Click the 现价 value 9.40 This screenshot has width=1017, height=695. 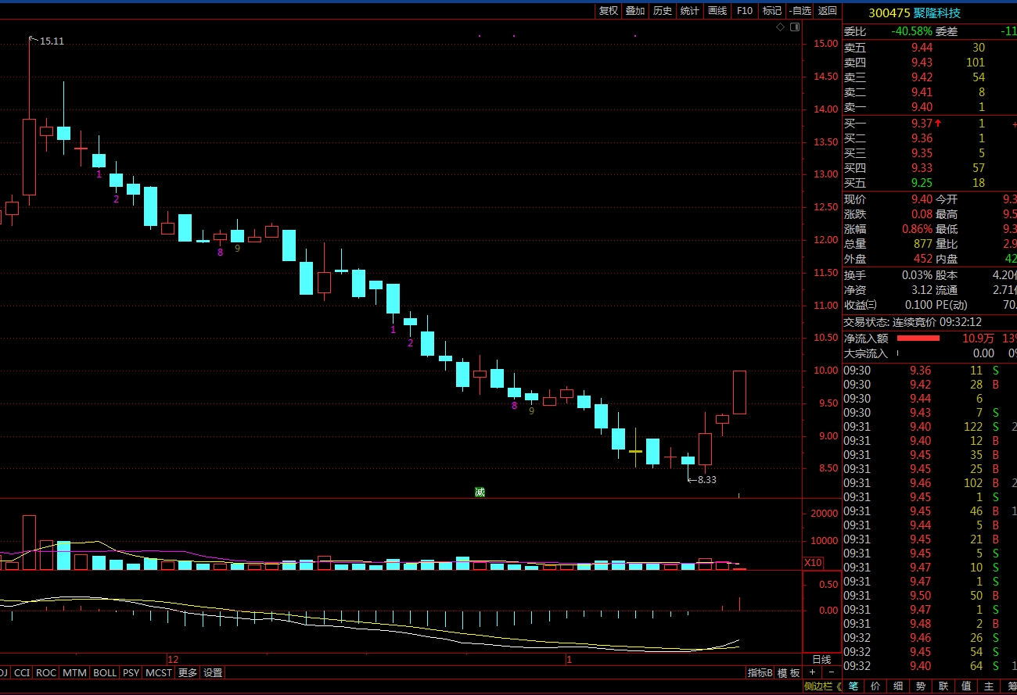tap(922, 199)
